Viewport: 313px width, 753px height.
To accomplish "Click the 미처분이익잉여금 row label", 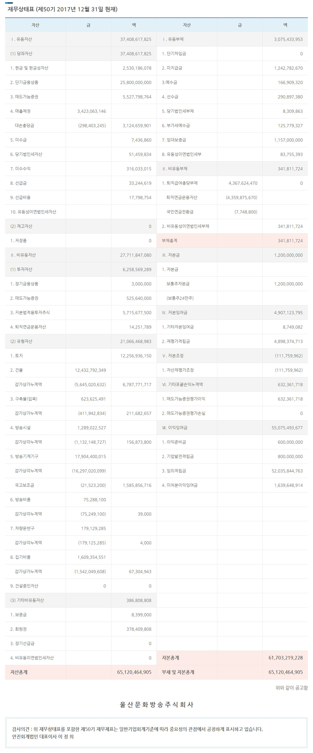I will point(180,485).
